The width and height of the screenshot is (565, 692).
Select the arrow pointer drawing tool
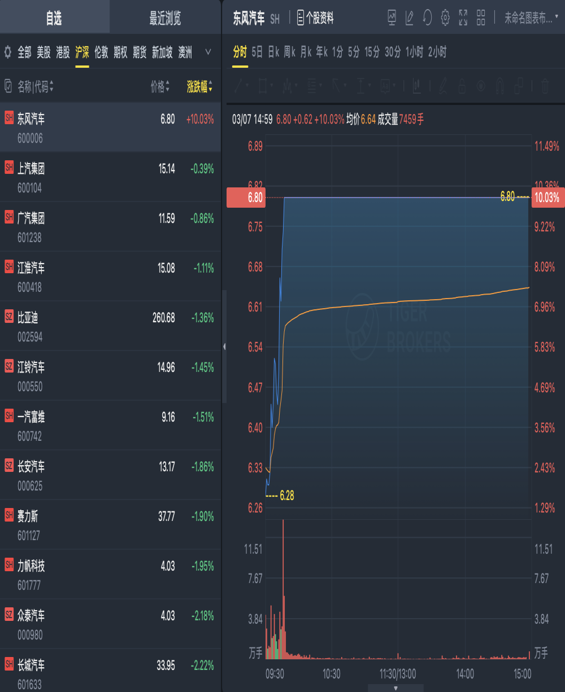(336, 86)
